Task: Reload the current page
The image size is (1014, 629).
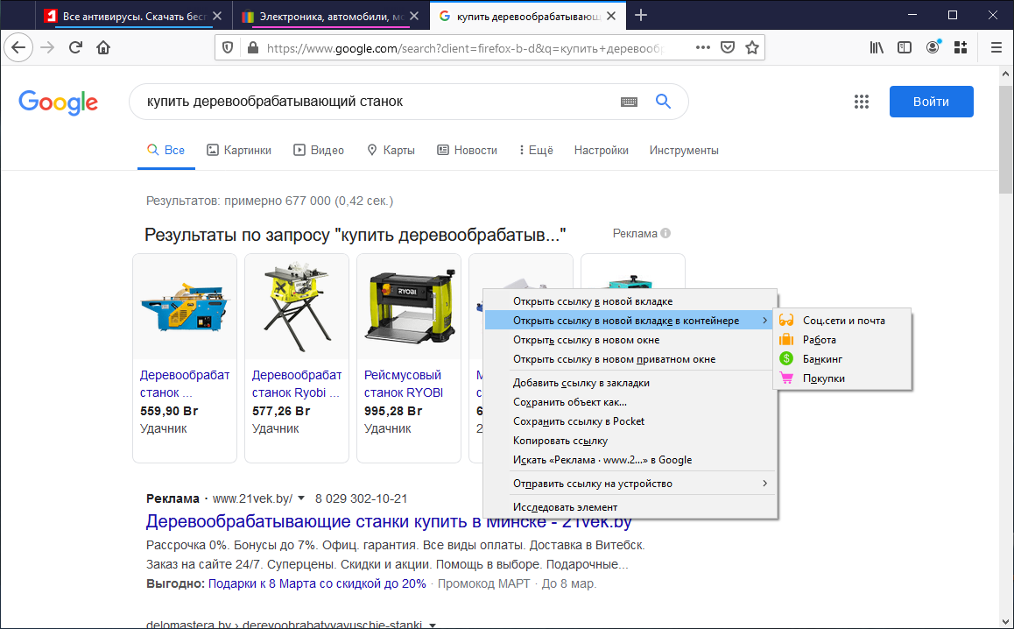Action: click(75, 47)
